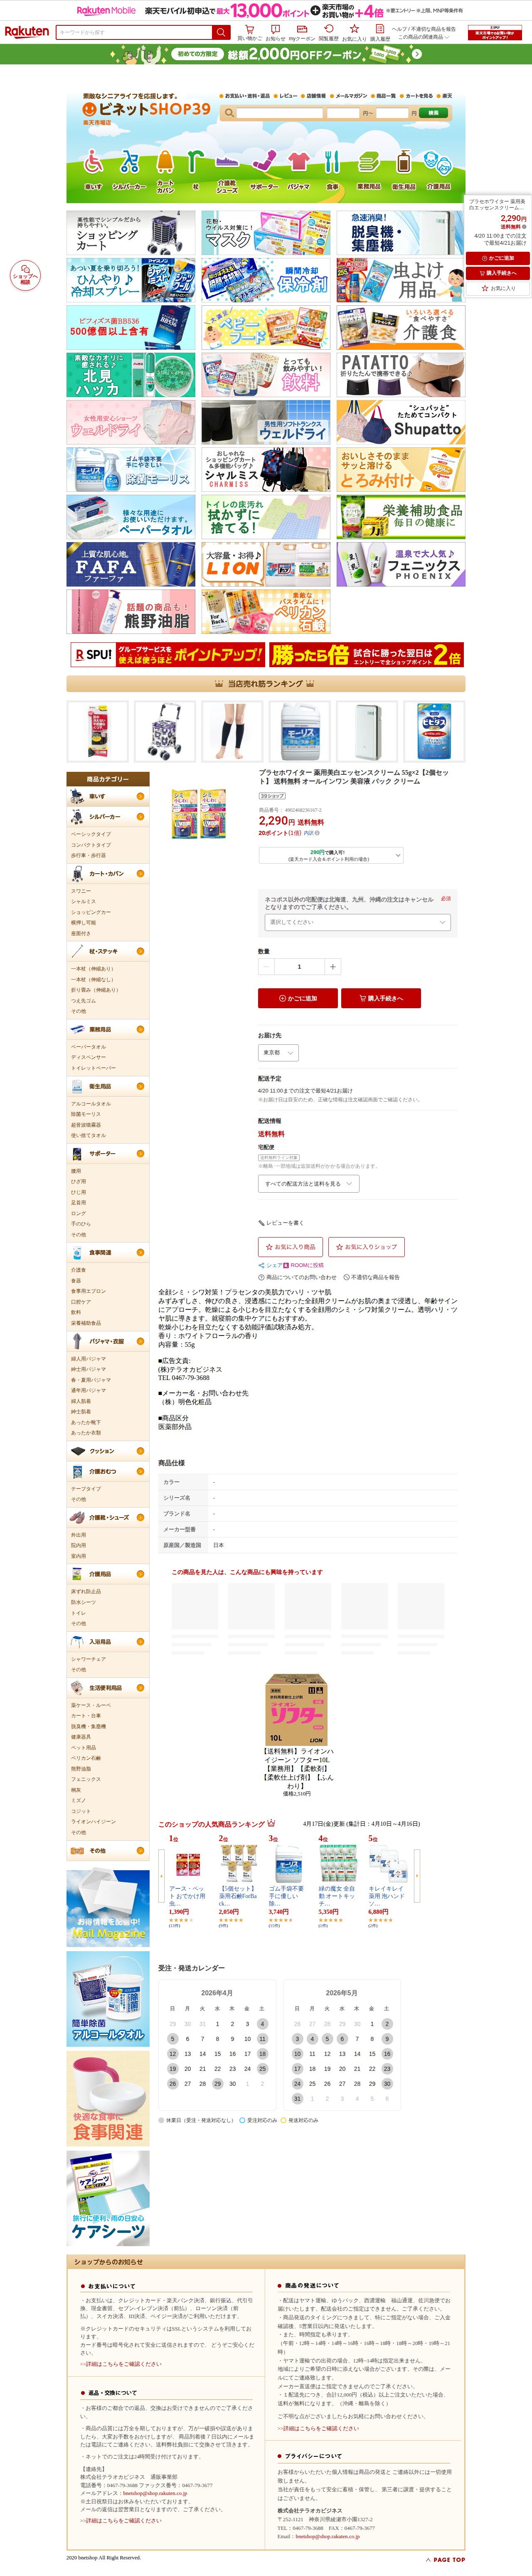Click the product package thumbnail image
Image resolution: width=532 pixels, height=2576 pixels.
coord(199,813)
